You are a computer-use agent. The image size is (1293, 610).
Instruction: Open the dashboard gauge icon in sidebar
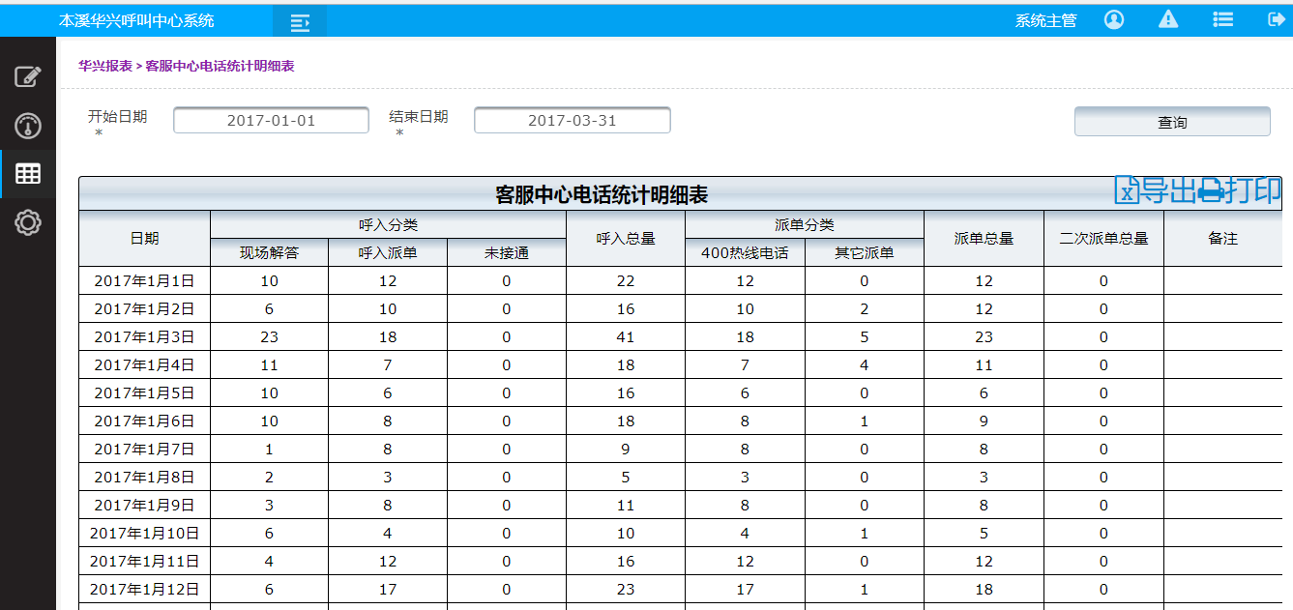(28, 124)
